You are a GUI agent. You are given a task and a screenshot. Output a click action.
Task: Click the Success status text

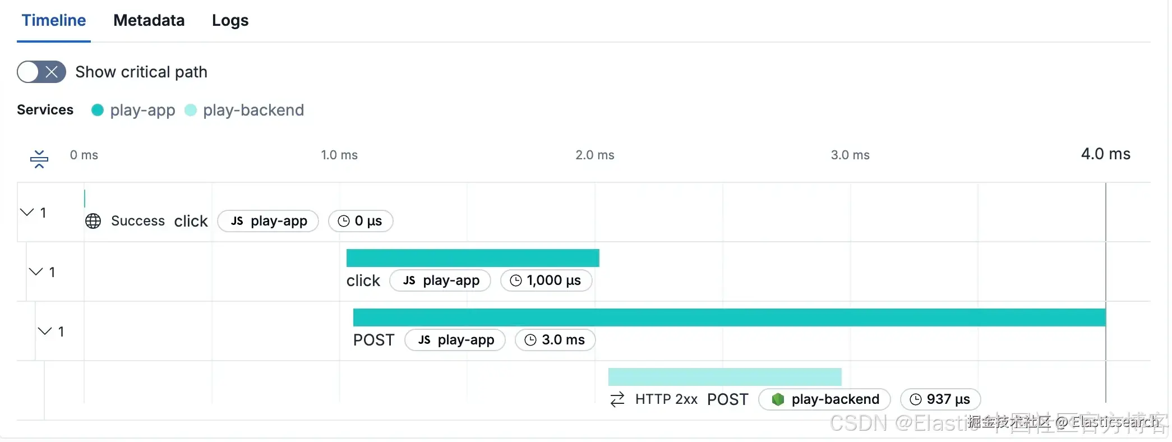[x=138, y=221]
